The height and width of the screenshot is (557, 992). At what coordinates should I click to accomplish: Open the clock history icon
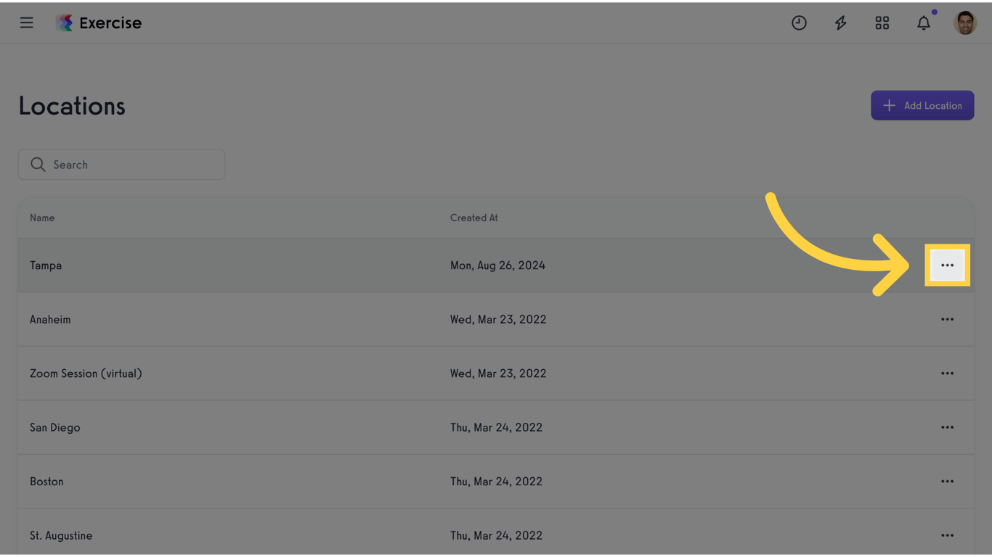pyautogui.click(x=799, y=23)
